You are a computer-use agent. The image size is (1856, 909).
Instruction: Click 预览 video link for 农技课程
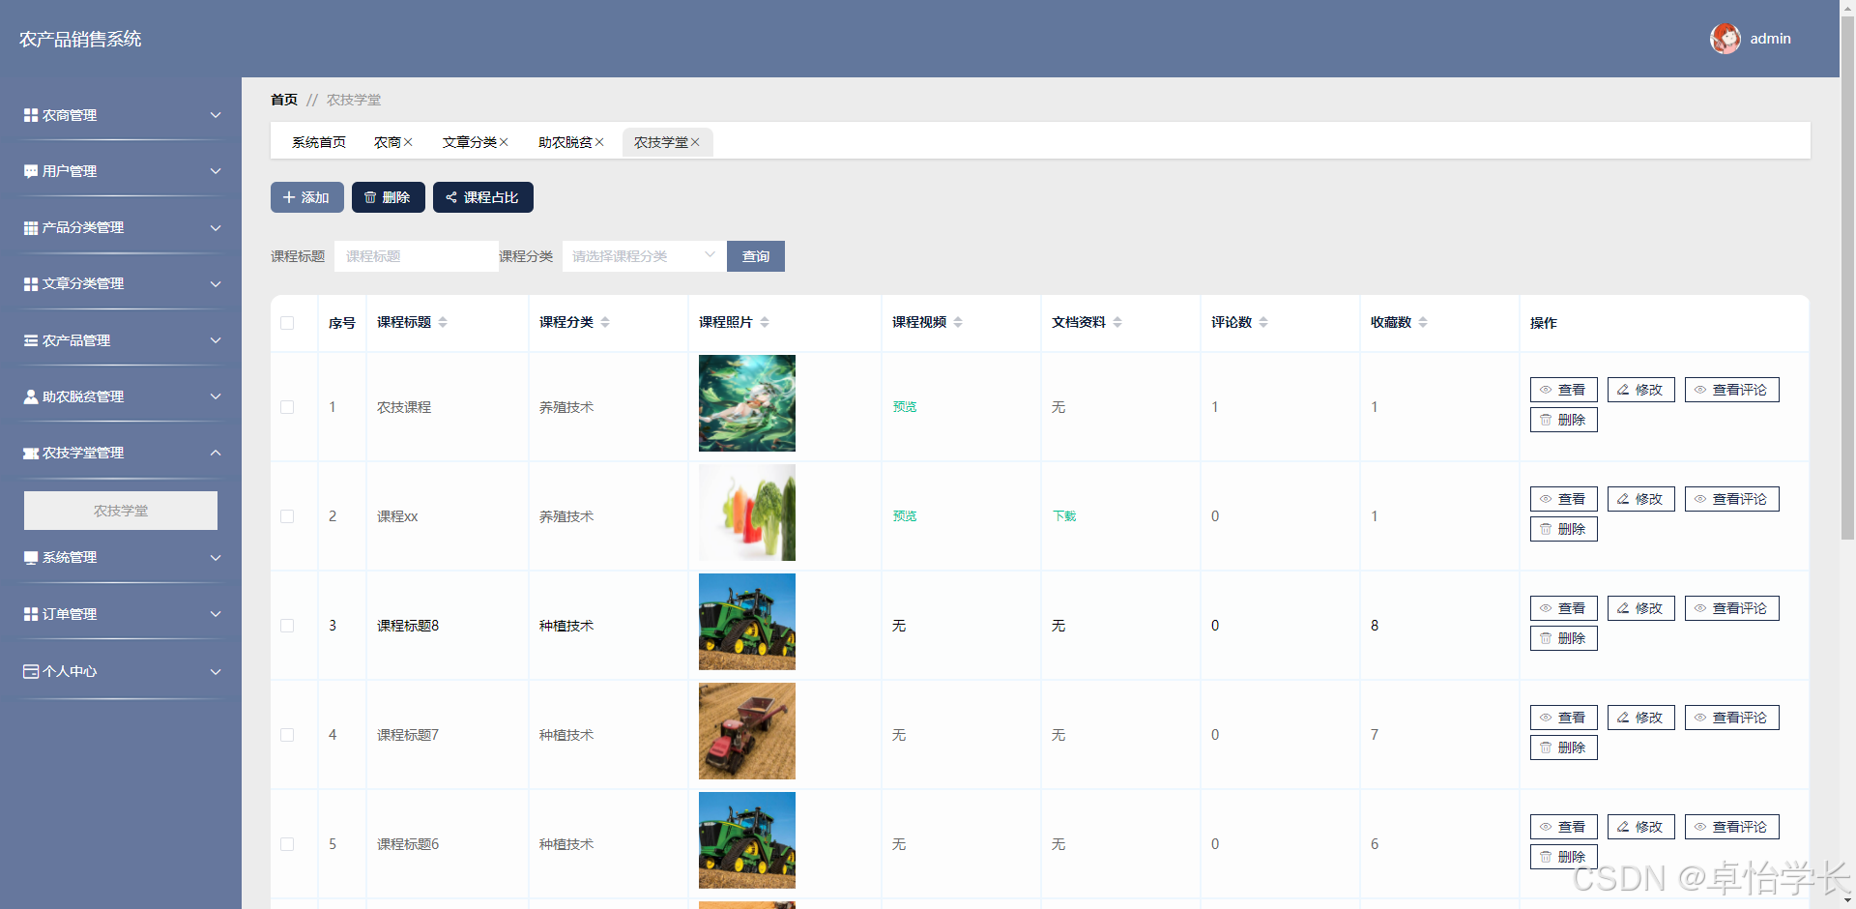pos(905,407)
